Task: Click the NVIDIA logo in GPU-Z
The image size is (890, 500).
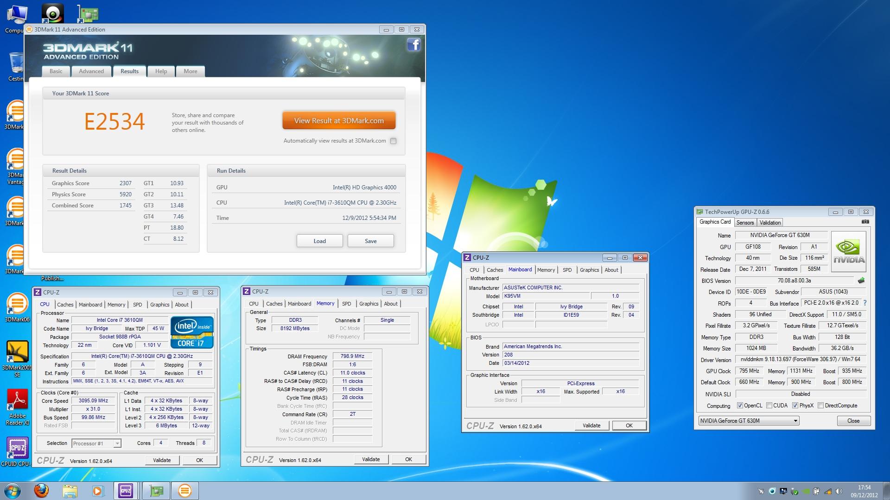Action: [849, 251]
